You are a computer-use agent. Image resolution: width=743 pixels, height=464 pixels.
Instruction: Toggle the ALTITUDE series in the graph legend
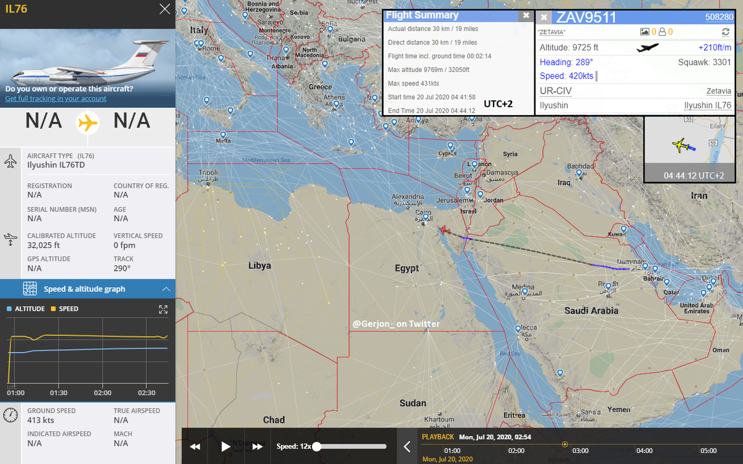26,309
